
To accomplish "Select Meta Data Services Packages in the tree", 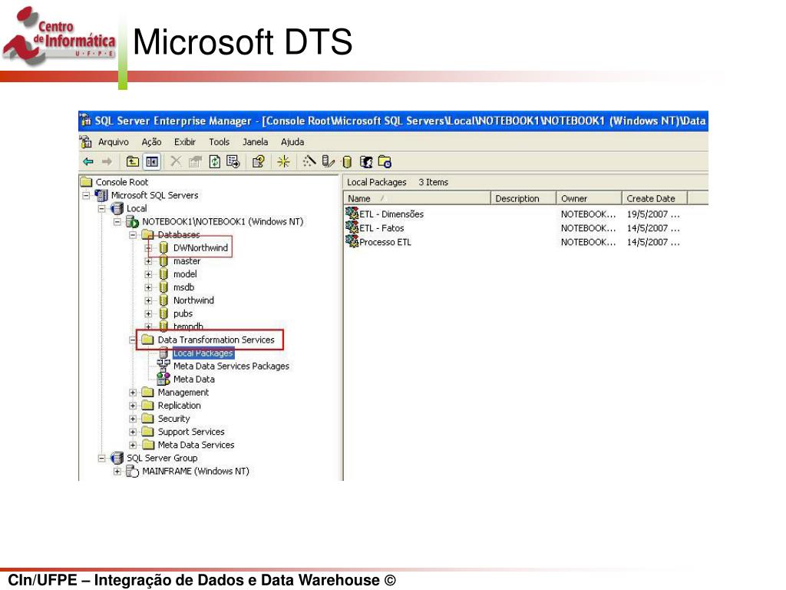I will click(x=231, y=366).
